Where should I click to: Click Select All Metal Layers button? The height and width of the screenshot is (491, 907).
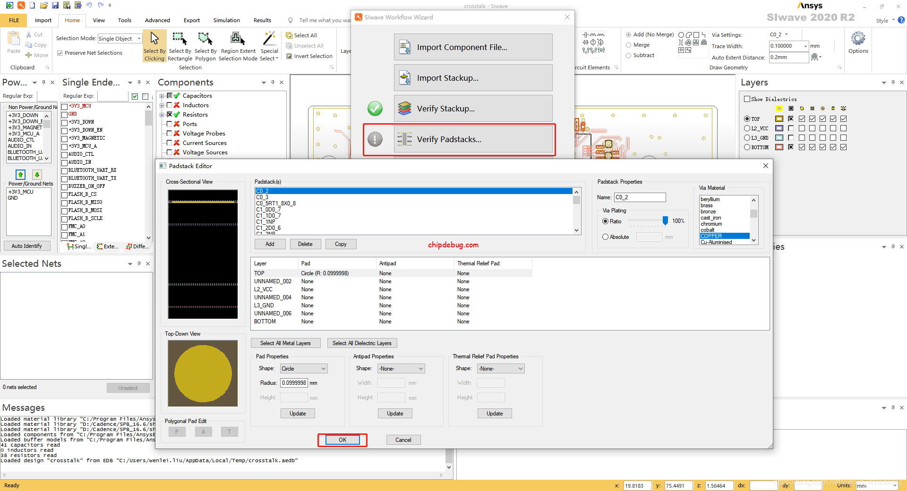pyautogui.click(x=285, y=343)
